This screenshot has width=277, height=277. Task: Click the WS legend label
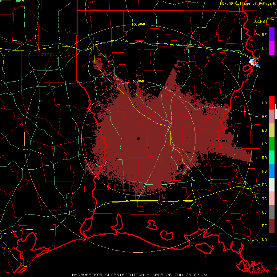[x=264, y=171]
